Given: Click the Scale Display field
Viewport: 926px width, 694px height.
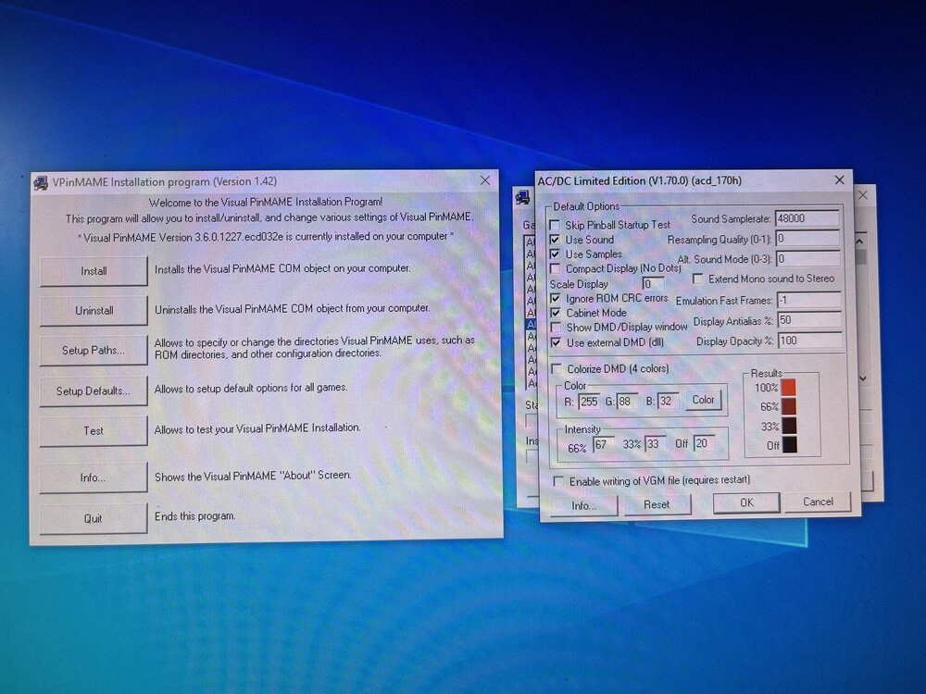Looking at the screenshot, I should click(x=653, y=284).
